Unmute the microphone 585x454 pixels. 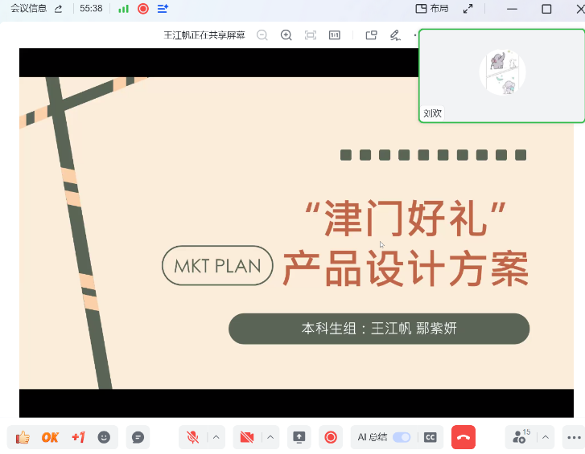(192, 437)
